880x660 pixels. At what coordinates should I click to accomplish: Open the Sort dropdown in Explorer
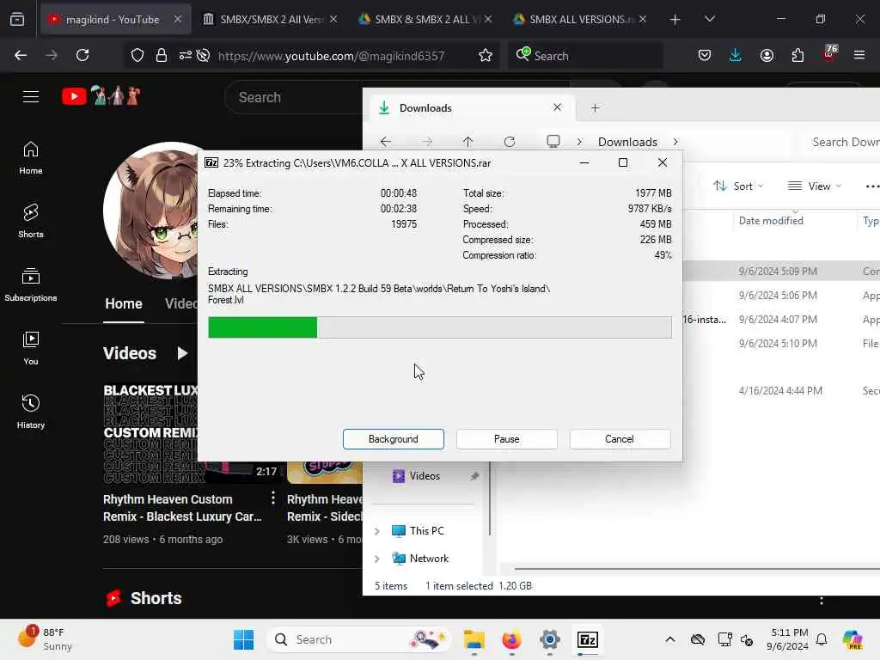[x=738, y=186]
